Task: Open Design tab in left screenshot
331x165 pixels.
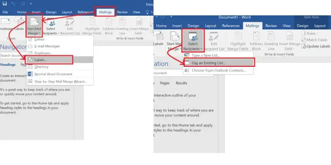Action: [x=51, y=12]
